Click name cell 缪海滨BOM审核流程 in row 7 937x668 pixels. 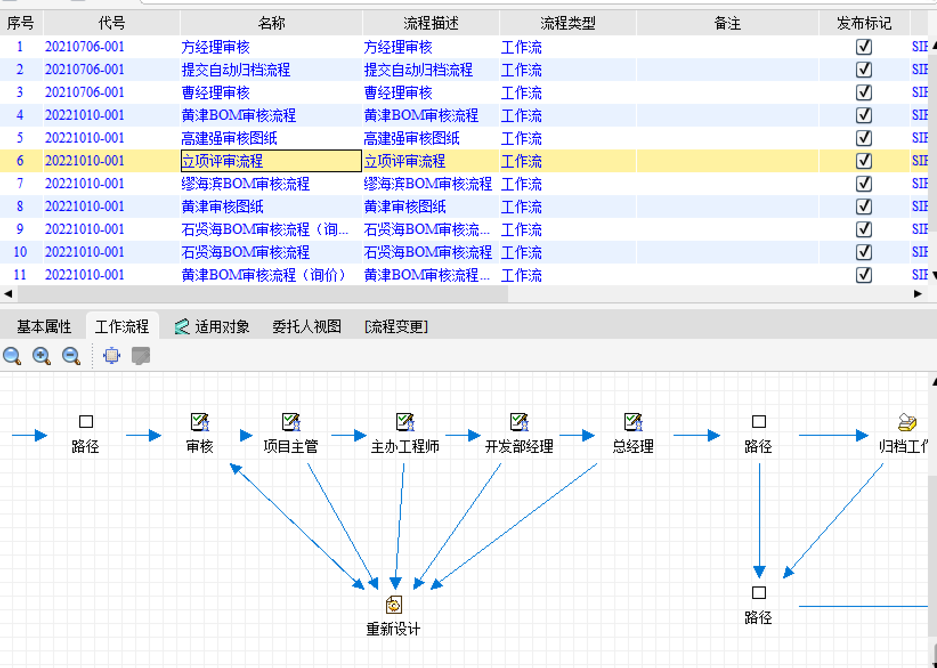pyautogui.click(x=271, y=184)
